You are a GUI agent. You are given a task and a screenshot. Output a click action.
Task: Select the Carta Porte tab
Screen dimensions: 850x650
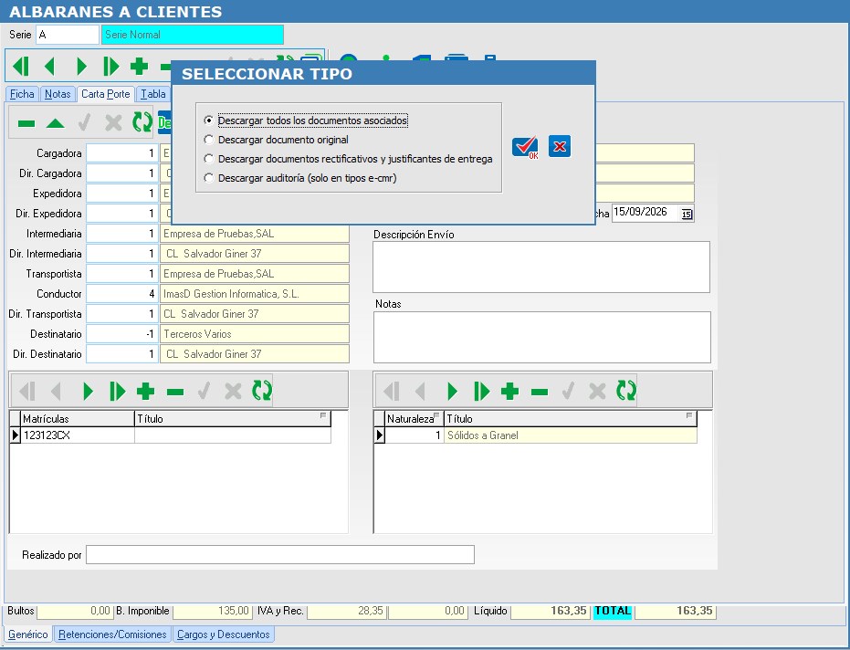[x=106, y=94]
